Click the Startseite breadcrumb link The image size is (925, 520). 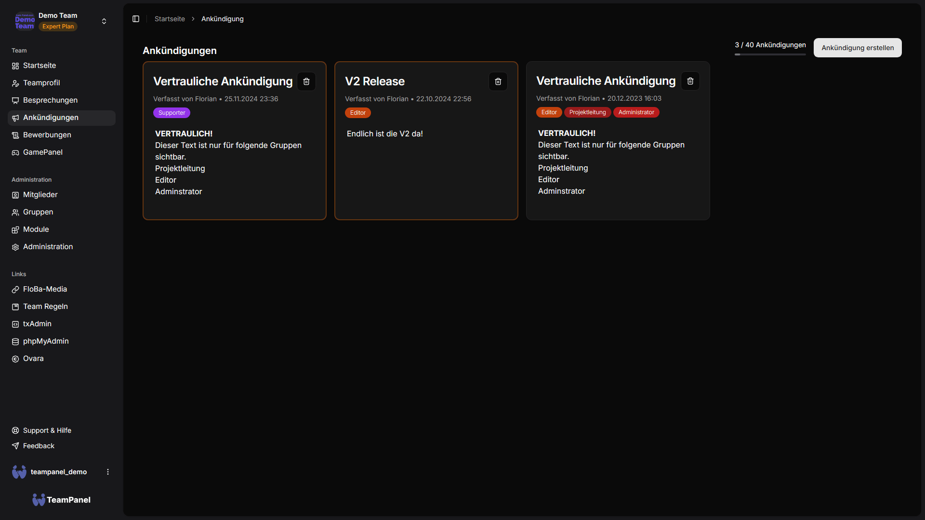170,19
